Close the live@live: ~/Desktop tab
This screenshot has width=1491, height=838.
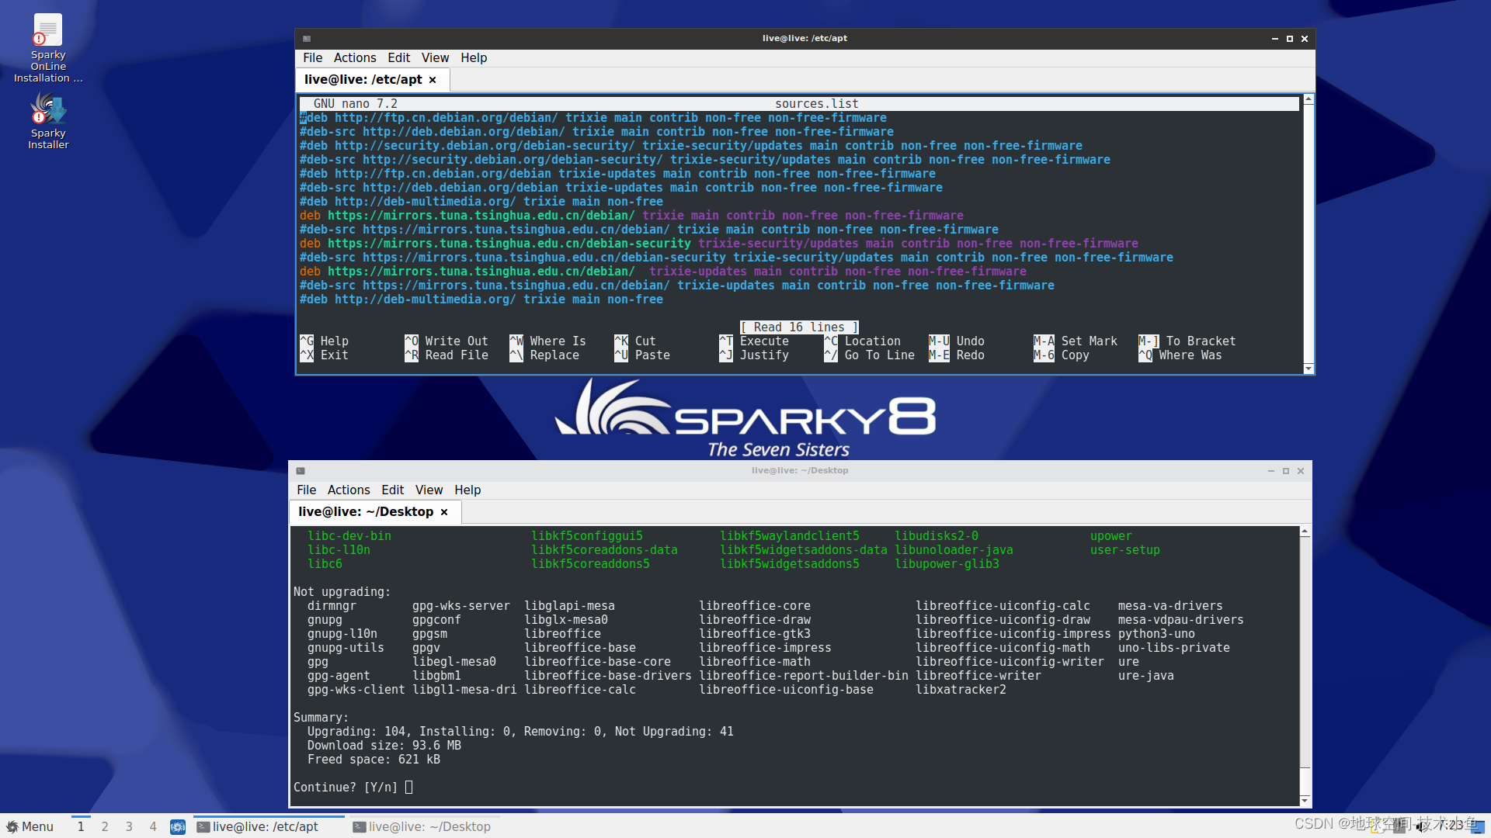pos(444,512)
